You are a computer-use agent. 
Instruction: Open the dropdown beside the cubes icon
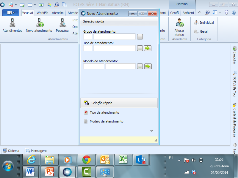[x=16, y=5]
